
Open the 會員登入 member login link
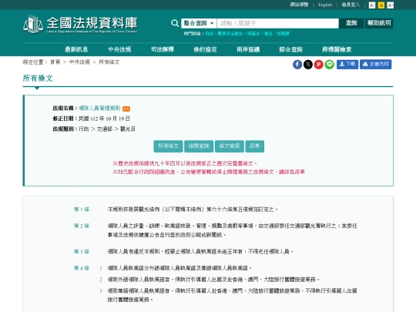[351, 5]
